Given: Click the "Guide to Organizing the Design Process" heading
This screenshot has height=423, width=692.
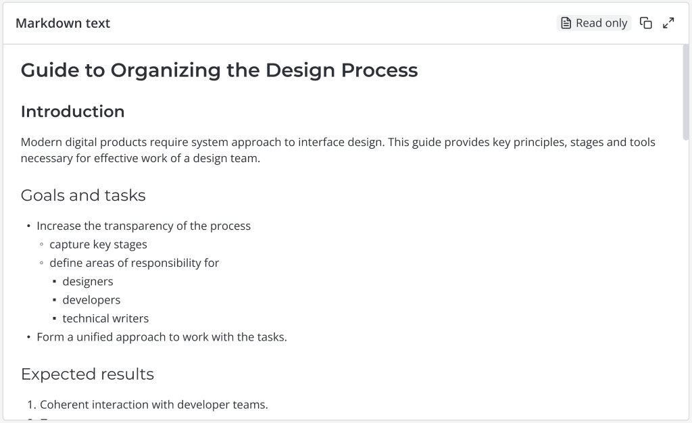Looking at the screenshot, I should click(x=219, y=70).
